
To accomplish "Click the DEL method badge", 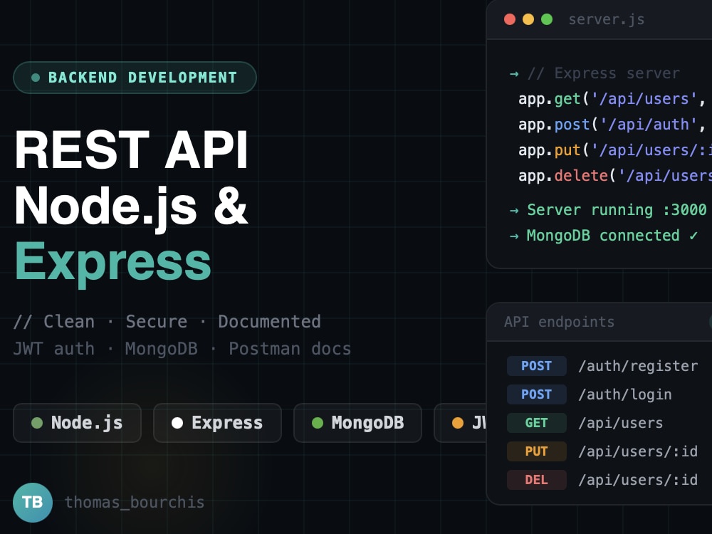I will (x=537, y=480).
